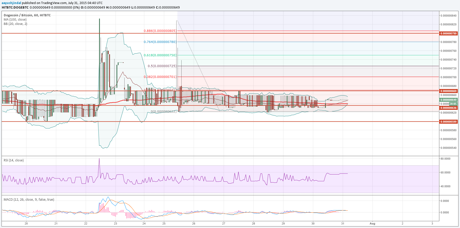Select the Dogecoin / Bitcoin chart title
460x228 pixels.
[27, 15]
